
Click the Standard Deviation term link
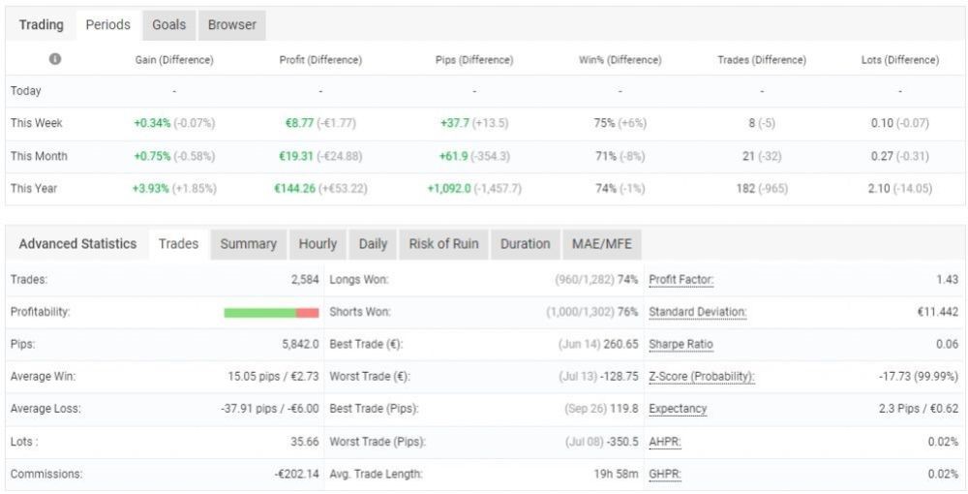click(x=698, y=313)
